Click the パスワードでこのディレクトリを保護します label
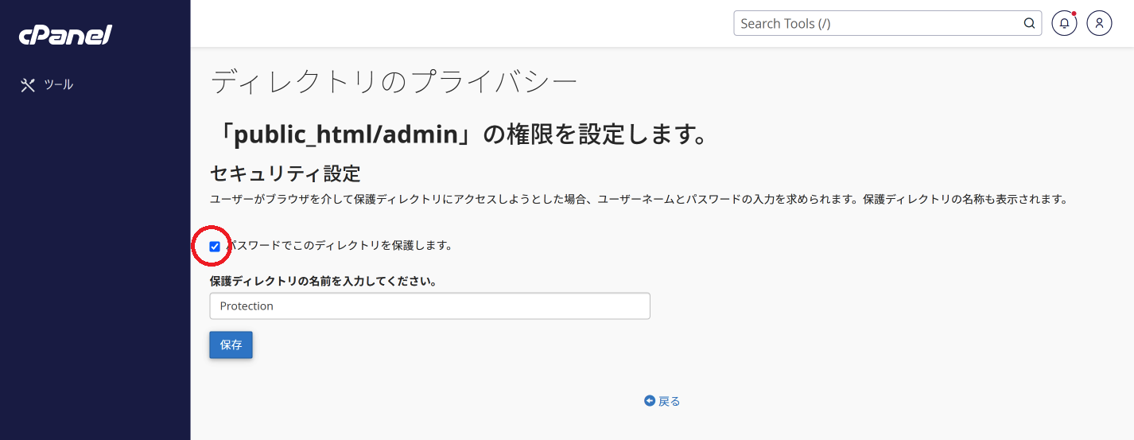 tap(340, 246)
